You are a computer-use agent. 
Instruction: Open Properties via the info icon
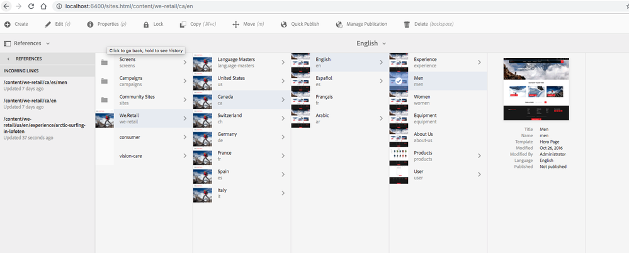coord(90,25)
